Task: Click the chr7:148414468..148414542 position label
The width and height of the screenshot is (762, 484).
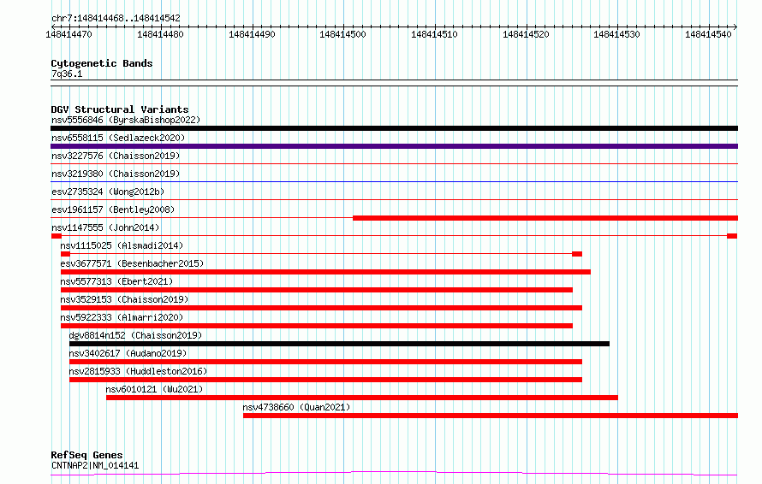Action: (x=116, y=18)
